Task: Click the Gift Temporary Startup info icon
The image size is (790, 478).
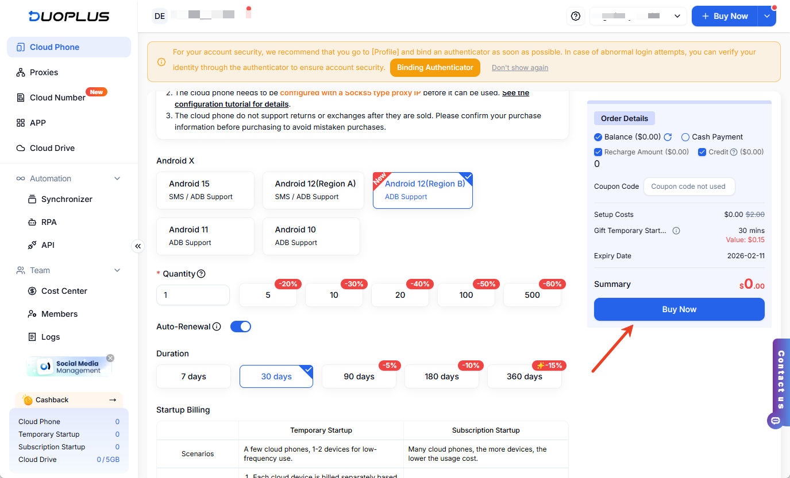Action: (676, 231)
